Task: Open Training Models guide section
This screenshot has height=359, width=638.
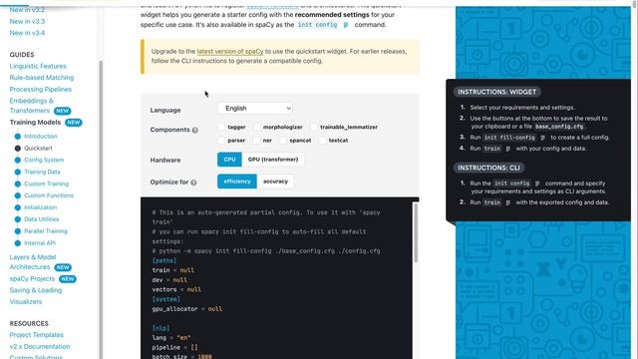Action: pyautogui.click(x=35, y=122)
